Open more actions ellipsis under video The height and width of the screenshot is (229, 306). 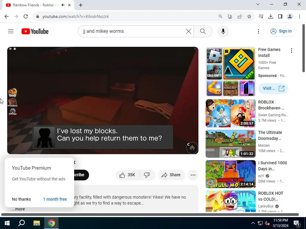pos(193,175)
